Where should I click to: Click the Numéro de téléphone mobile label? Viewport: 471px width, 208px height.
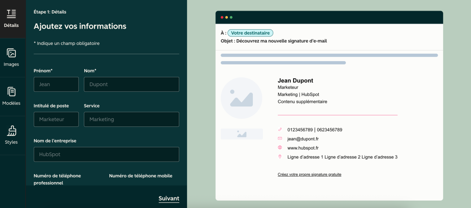(x=141, y=176)
